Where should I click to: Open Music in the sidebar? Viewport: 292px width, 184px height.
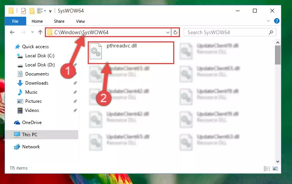click(x=31, y=92)
